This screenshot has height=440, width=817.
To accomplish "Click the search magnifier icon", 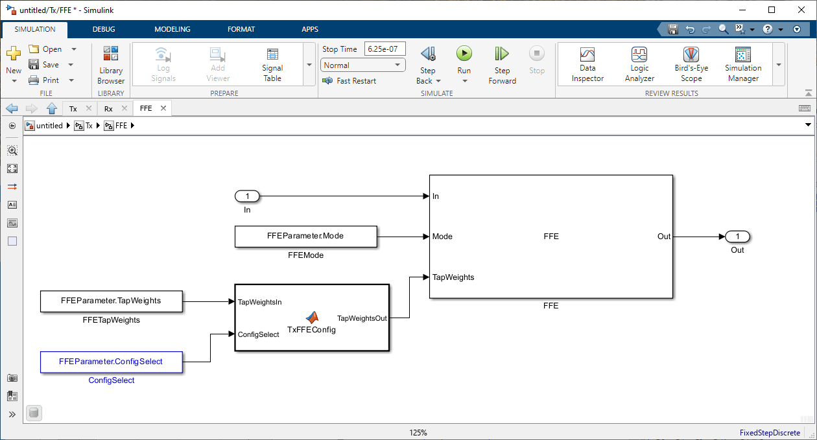I will [x=724, y=29].
